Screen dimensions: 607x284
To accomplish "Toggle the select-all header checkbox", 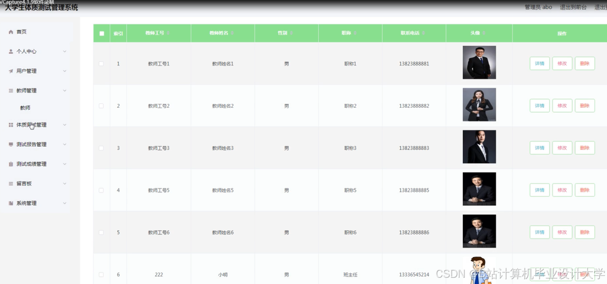I will pos(101,34).
